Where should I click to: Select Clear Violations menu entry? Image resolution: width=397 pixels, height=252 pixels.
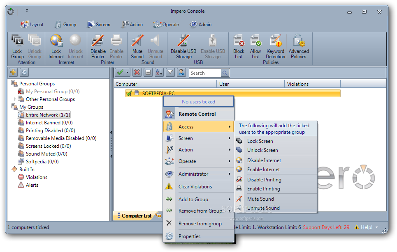198,187
